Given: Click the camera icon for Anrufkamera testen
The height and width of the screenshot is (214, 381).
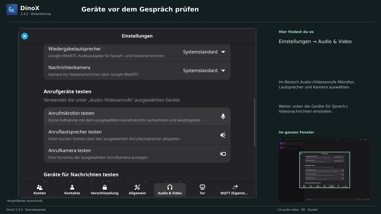Looking at the screenshot, I should tap(223, 154).
